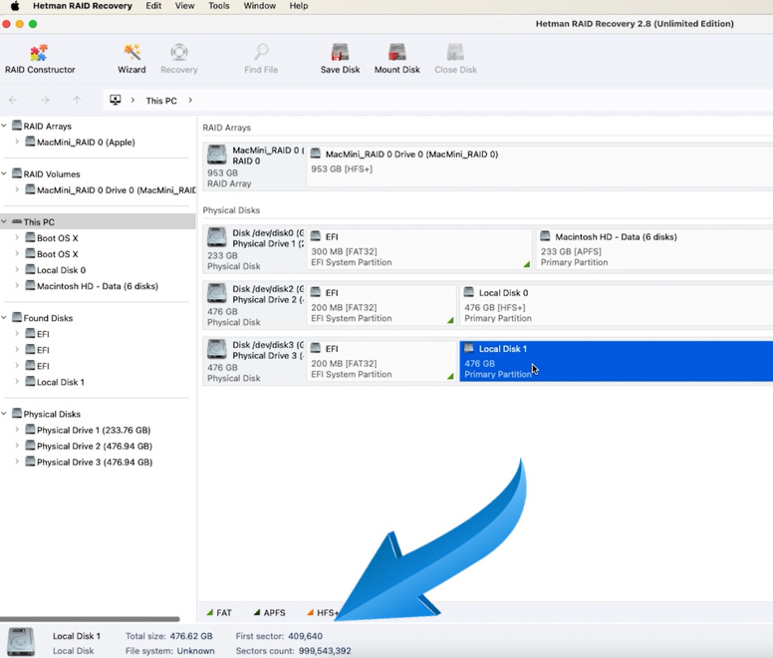
Task: Open the RAID Constructor tool
Action: coord(40,59)
